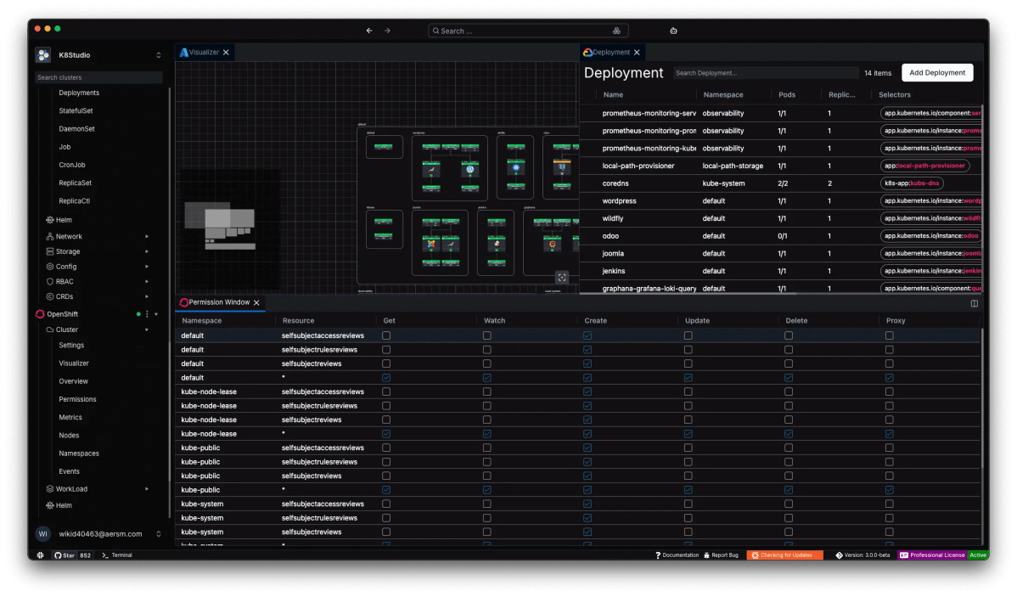Click the bottom-left status bar logo icon
Image resolution: width=1017 pixels, height=597 pixels.
40,555
